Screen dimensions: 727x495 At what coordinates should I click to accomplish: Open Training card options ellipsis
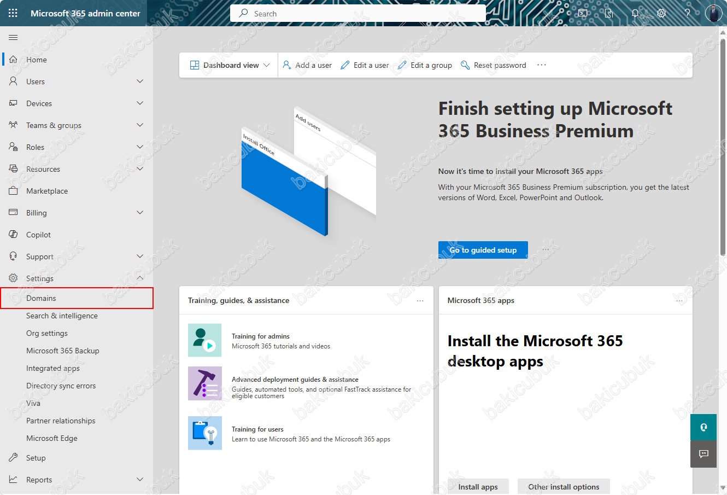420,300
